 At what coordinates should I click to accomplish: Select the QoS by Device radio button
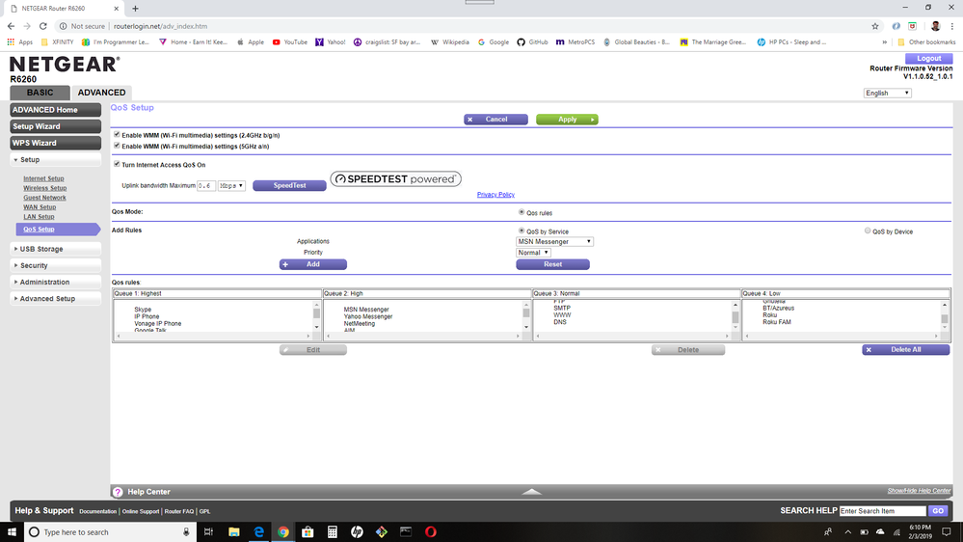click(868, 231)
